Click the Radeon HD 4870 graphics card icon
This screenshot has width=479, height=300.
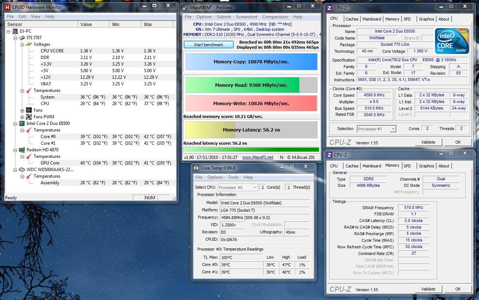pos(22,150)
